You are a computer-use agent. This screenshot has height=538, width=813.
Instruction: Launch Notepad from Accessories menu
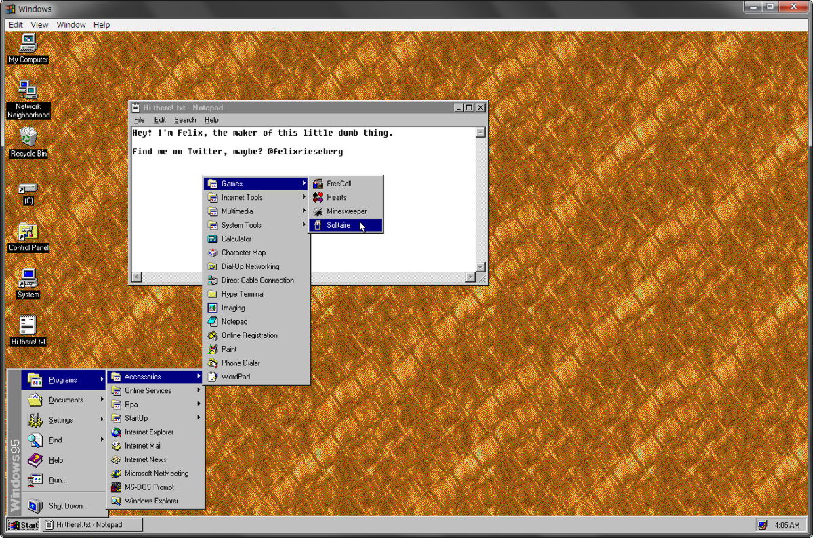point(256,322)
